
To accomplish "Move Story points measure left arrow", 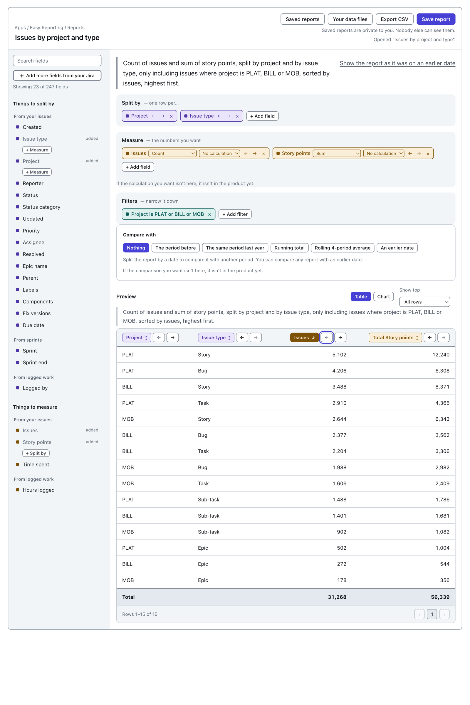I will tap(410, 153).
